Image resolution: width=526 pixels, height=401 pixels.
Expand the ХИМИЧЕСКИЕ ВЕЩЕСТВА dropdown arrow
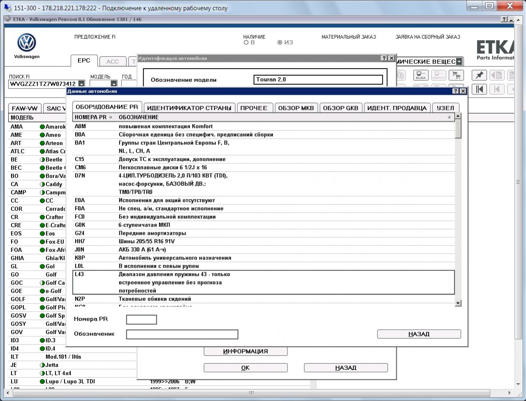pyautogui.click(x=459, y=62)
